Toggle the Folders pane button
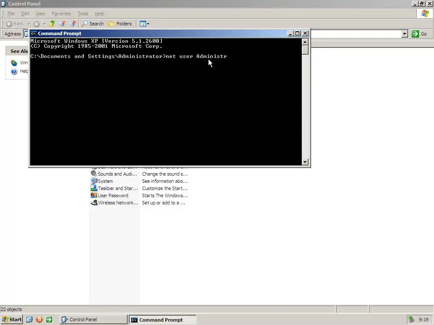The image size is (434, 325). (120, 24)
